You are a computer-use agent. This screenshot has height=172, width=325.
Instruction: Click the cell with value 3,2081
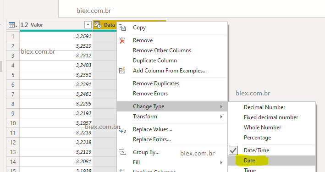pos(56,162)
